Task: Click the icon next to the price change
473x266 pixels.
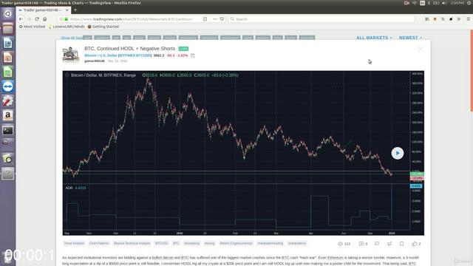Action: point(193,55)
